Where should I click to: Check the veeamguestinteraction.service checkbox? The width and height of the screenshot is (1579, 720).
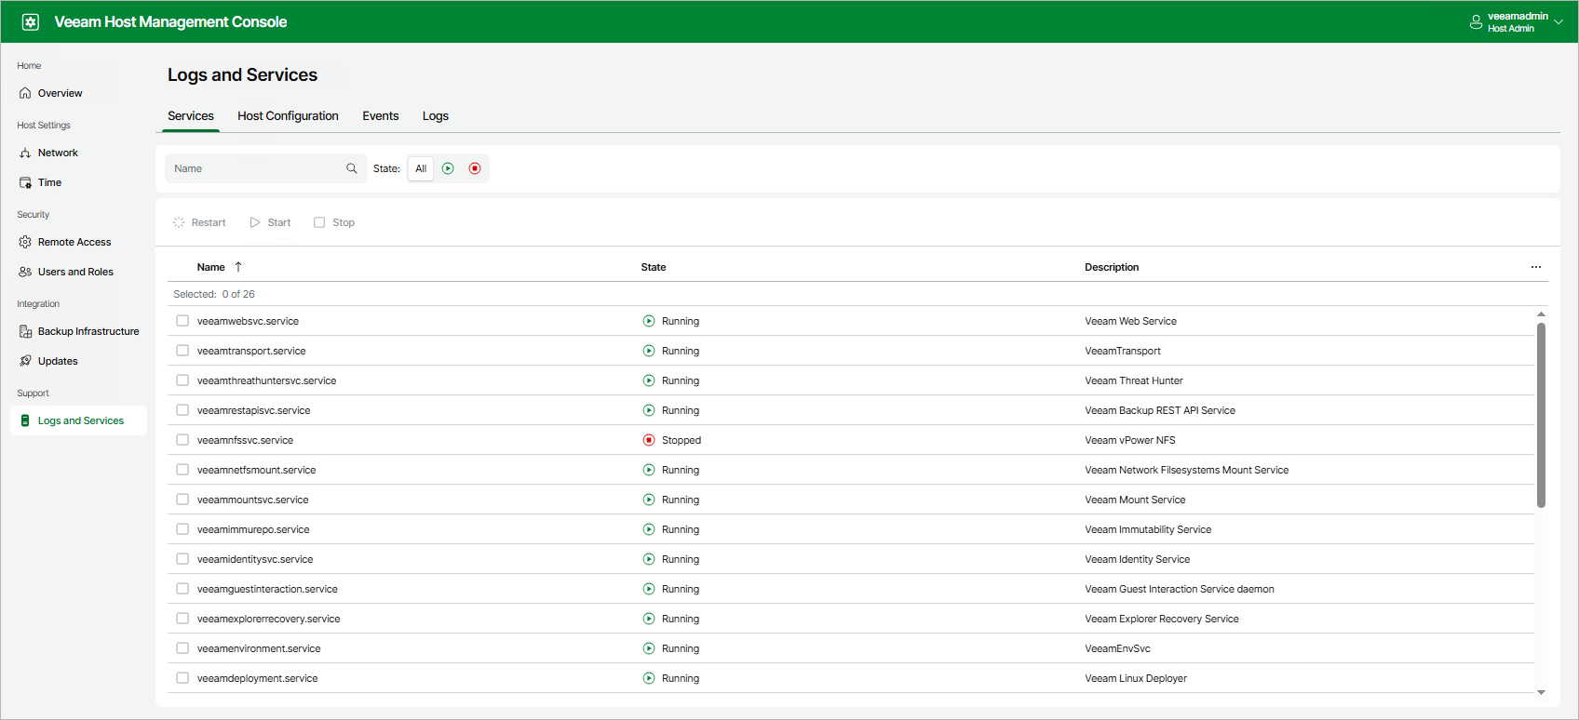(182, 589)
